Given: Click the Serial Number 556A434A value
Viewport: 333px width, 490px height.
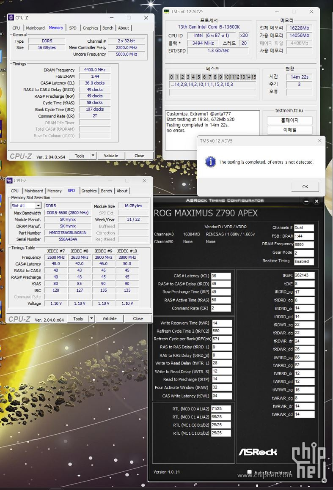Looking at the screenshot, I should tap(68, 239).
